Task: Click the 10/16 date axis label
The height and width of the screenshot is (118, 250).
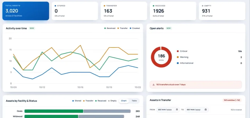Action: (80, 87)
